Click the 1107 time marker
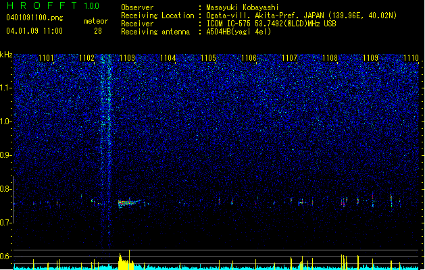The width and height of the screenshot is (425, 270). [289, 58]
